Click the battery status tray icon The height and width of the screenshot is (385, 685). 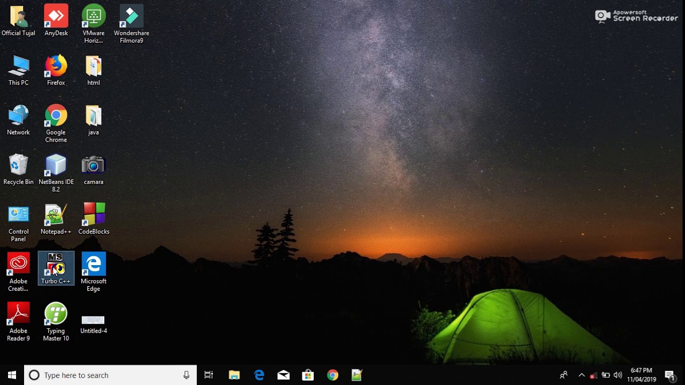pos(606,375)
